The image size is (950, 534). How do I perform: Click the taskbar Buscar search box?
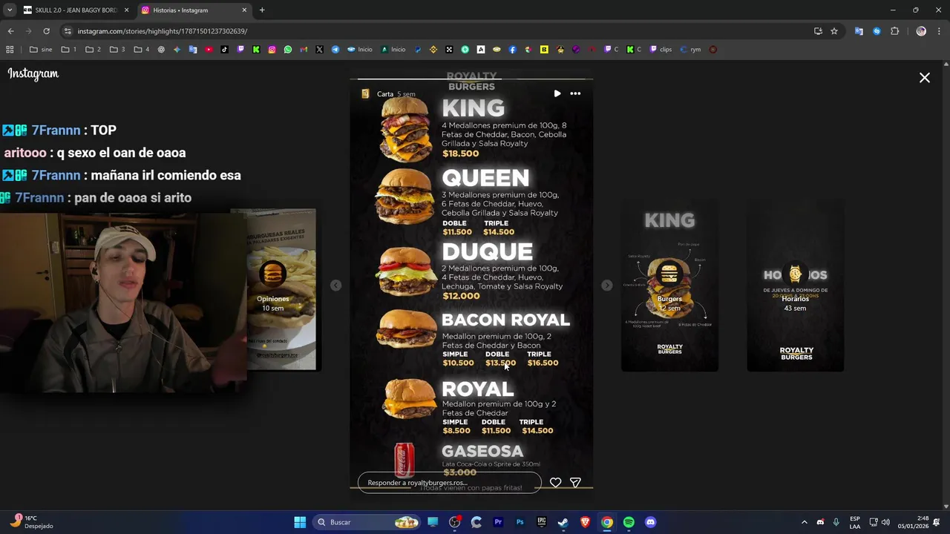[x=367, y=522]
